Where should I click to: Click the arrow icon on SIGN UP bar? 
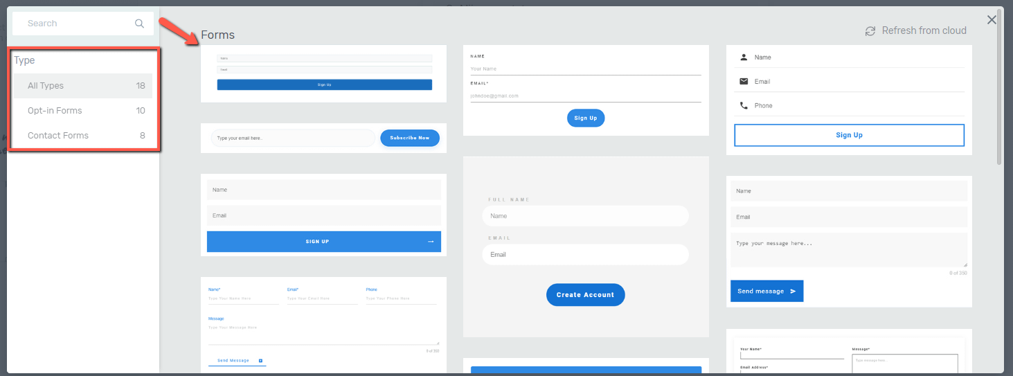(431, 242)
